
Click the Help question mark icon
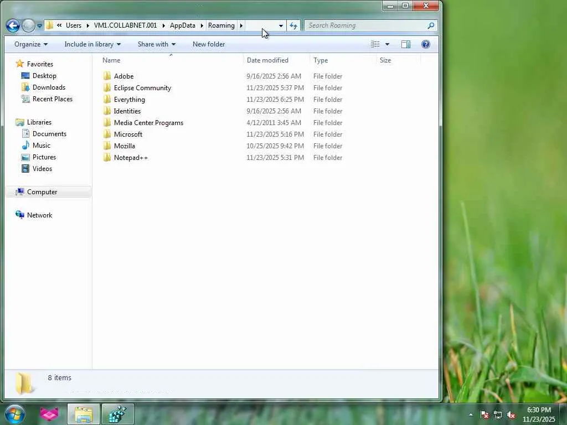[x=426, y=44]
